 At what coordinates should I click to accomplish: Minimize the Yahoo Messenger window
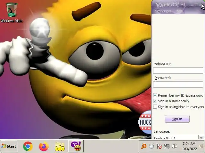point(192,5)
